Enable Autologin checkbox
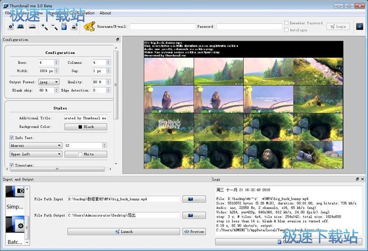This screenshot has width=368, height=251. [x=287, y=30]
